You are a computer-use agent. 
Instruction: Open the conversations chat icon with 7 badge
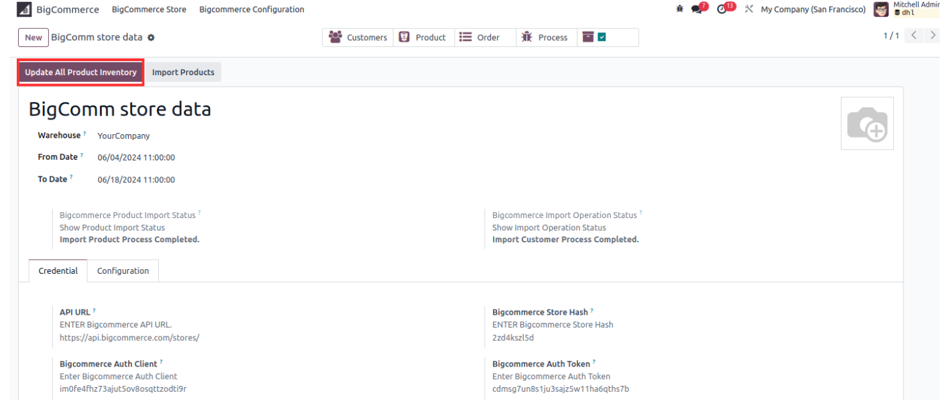point(699,9)
